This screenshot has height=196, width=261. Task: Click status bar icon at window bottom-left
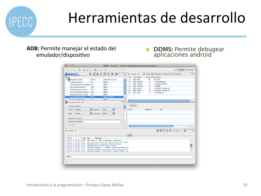(67, 162)
